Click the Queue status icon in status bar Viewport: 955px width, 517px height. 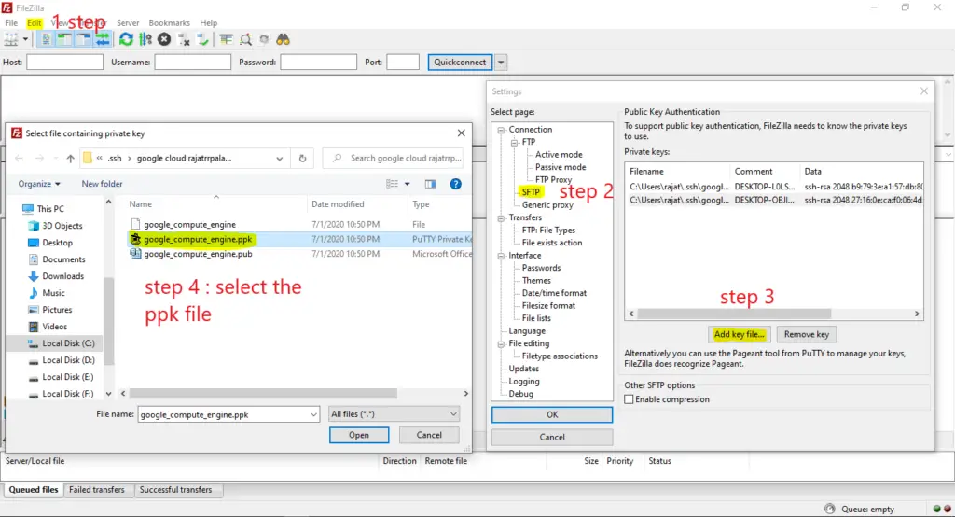click(829, 510)
